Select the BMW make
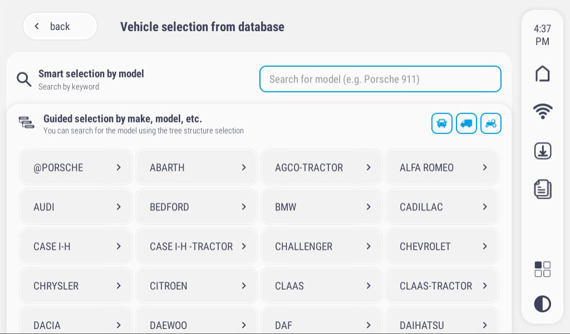Image resolution: width=570 pixels, height=334 pixels. click(322, 207)
